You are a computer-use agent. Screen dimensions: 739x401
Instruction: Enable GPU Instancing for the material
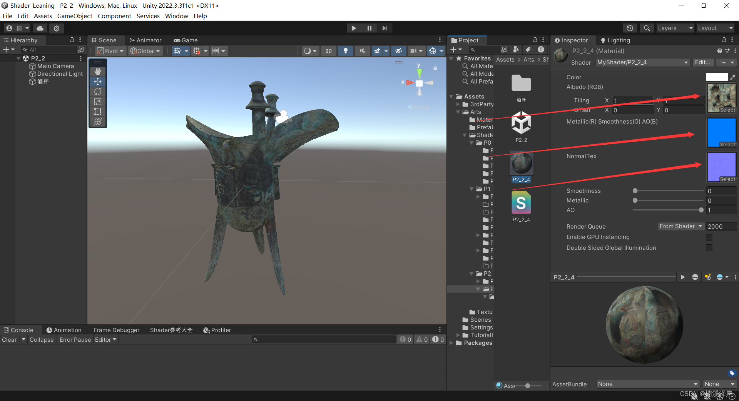pos(709,237)
